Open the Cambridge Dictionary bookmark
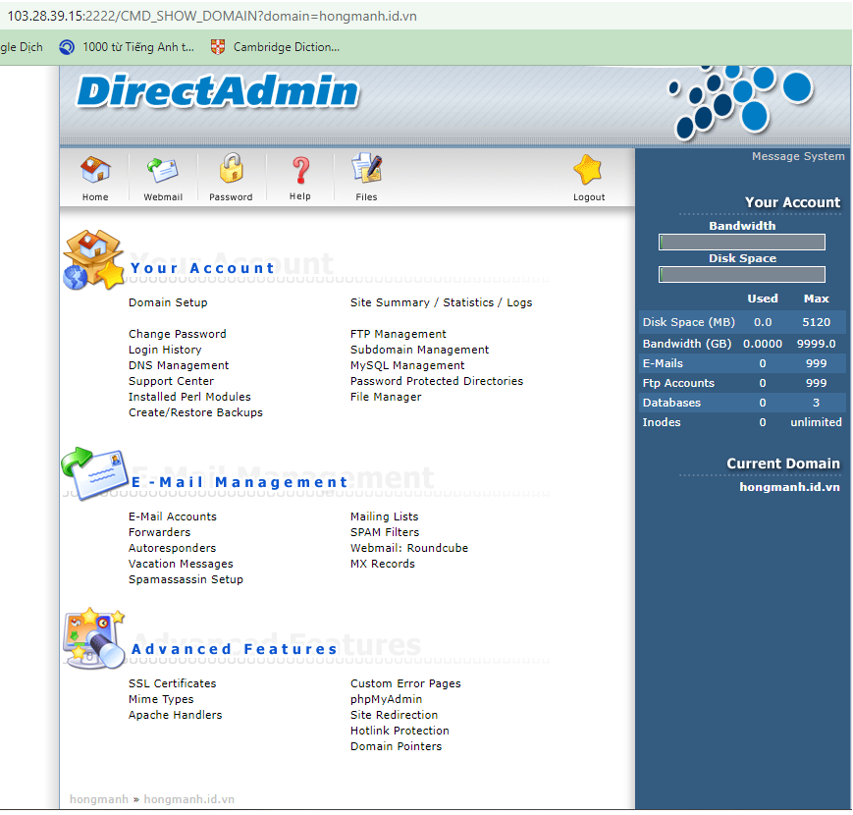This screenshot has width=853, height=815. tap(275, 47)
